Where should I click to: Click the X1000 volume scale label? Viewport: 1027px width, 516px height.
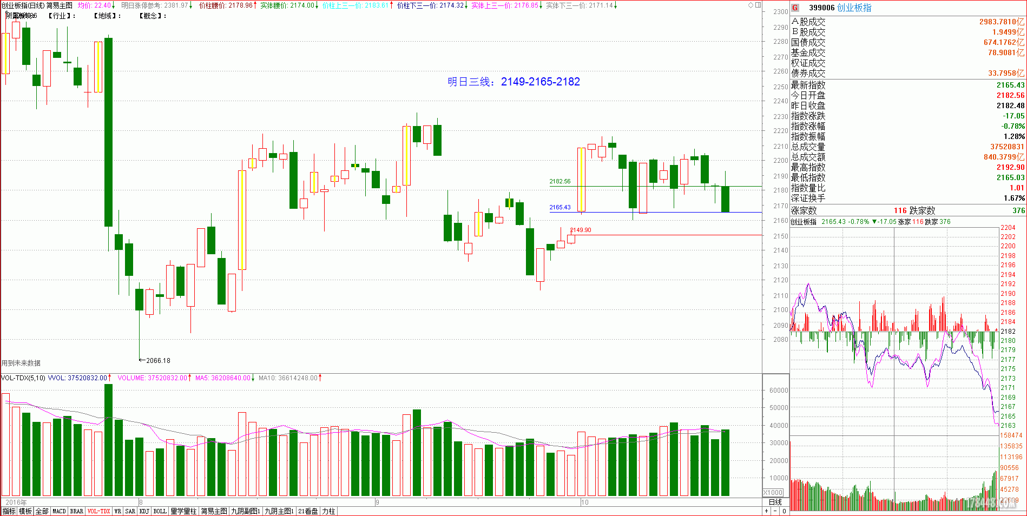click(x=773, y=492)
